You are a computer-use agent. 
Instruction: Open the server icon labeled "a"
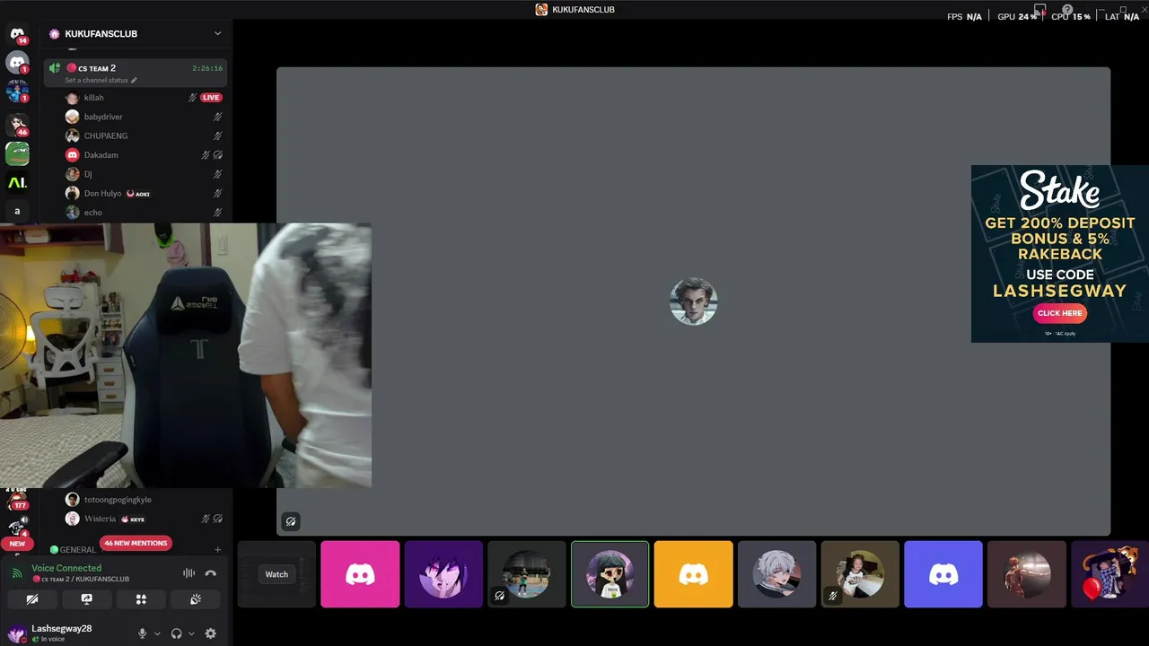click(x=17, y=212)
